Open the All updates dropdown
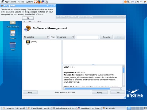Viewport: 147px width, 110px height. [x=36, y=37]
